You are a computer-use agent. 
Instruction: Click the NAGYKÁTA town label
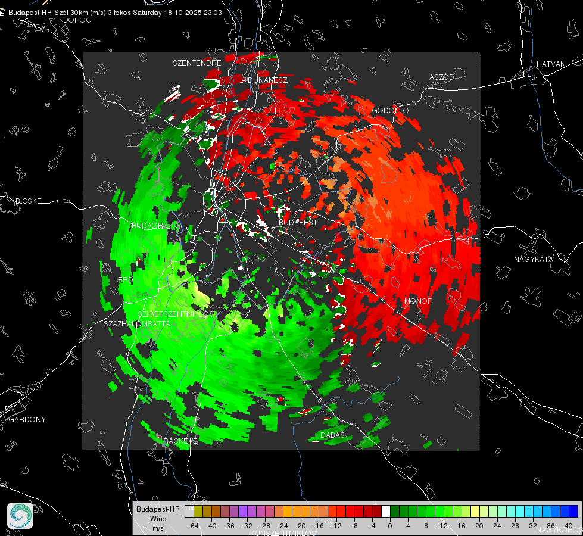(534, 259)
